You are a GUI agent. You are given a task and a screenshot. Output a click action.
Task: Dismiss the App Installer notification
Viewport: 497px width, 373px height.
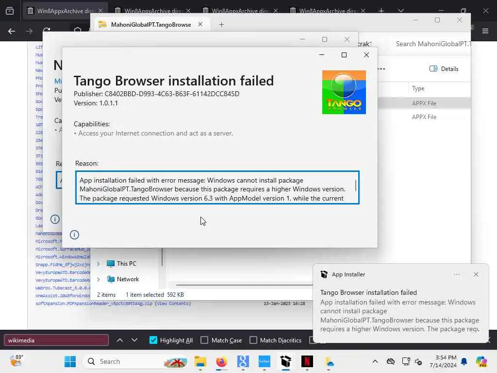(x=476, y=274)
